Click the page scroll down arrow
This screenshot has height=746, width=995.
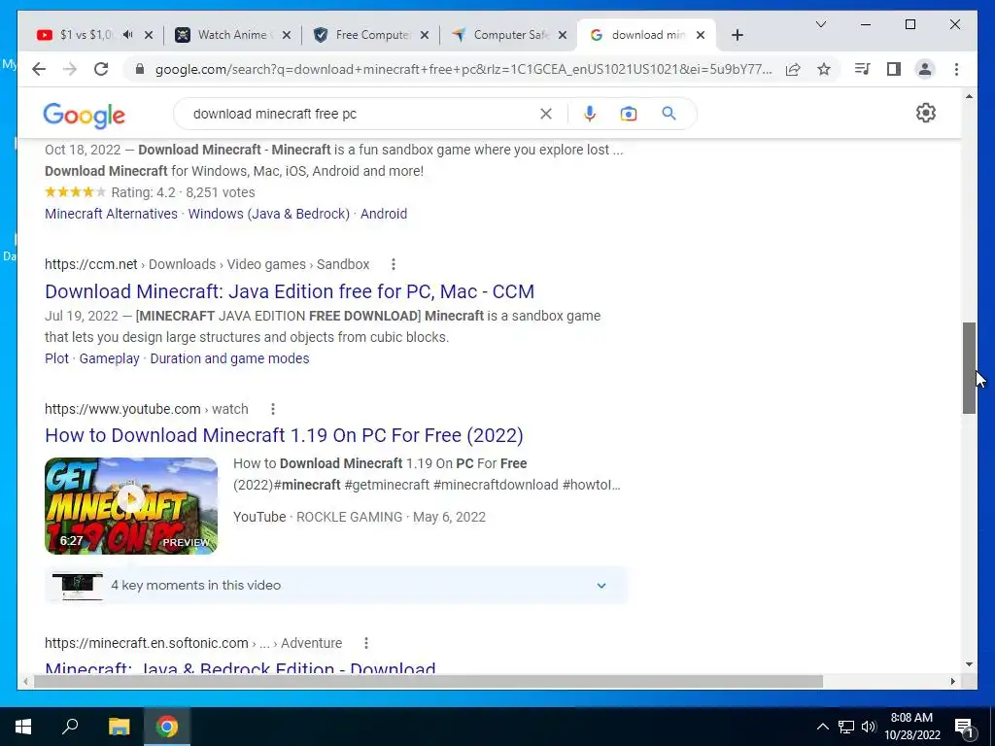[969, 664]
